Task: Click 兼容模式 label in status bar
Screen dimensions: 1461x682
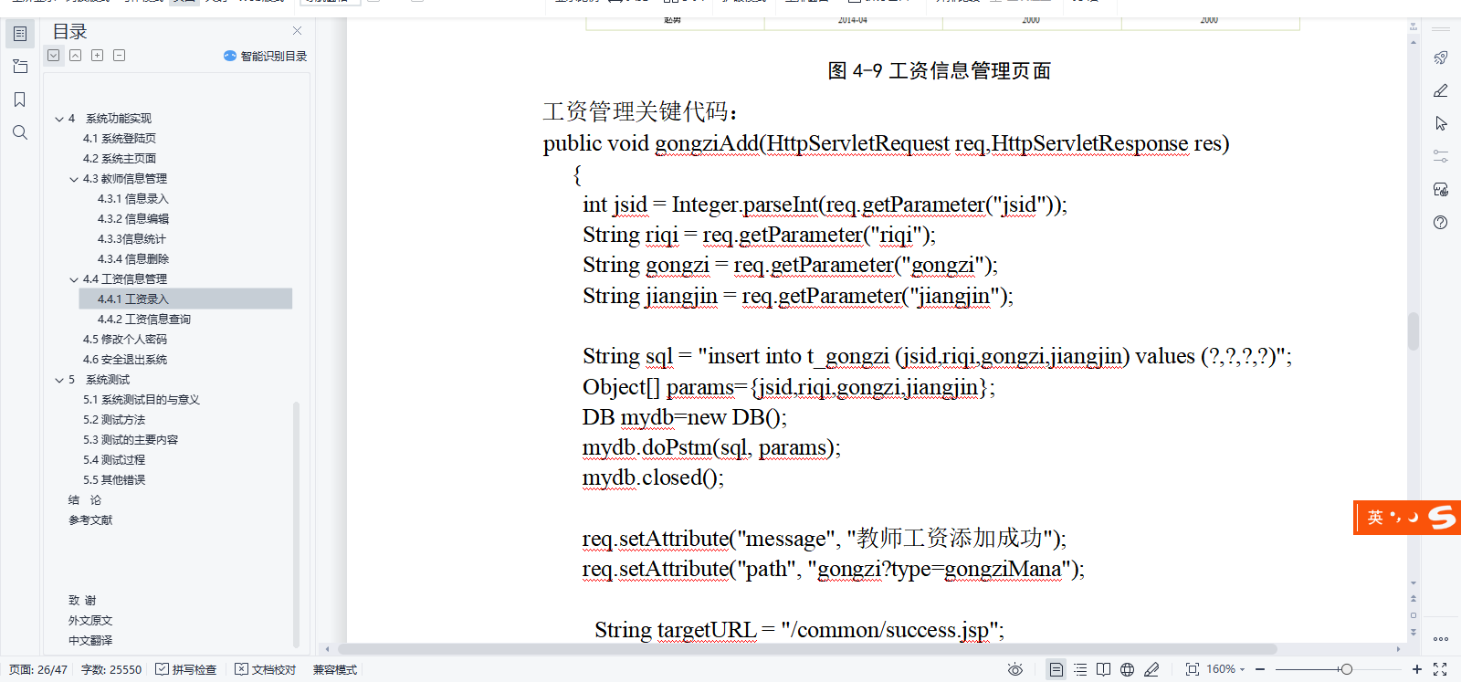Action: point(335,669)
